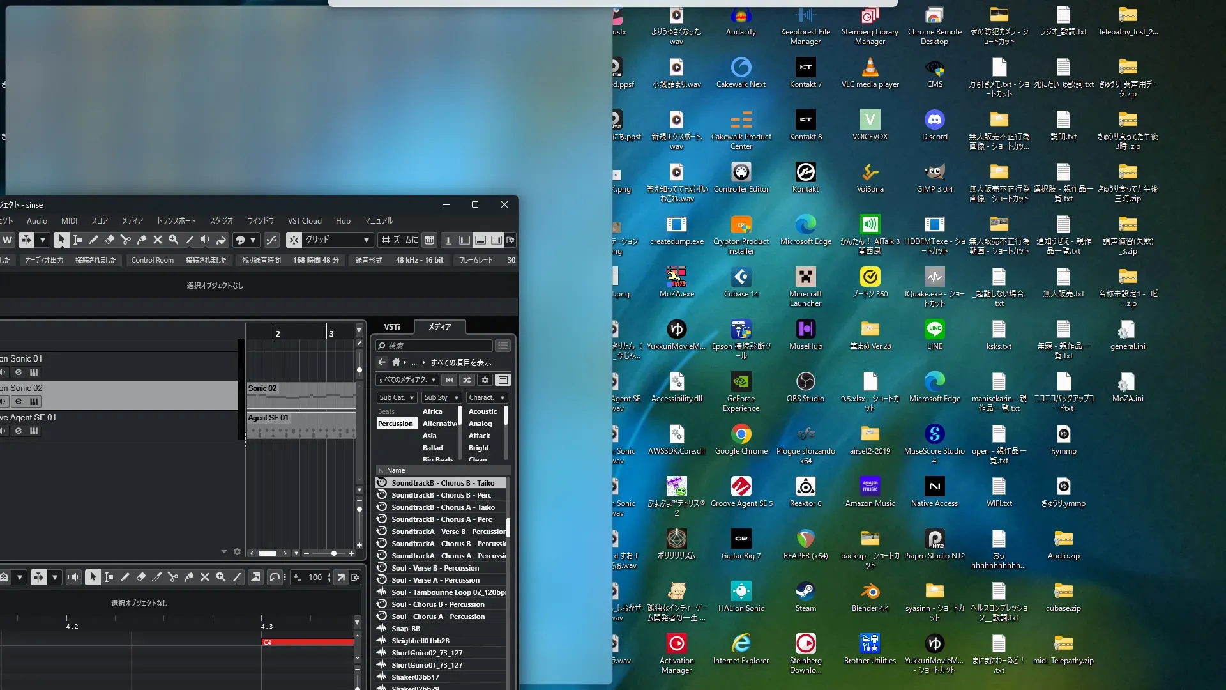Select the Zoom magnifier tool
Viewport: 1226px width, 690px height.
point(174,240)
